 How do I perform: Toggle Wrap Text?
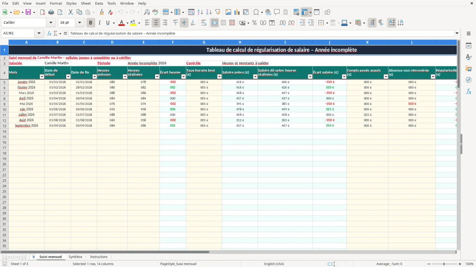point(204,23)
